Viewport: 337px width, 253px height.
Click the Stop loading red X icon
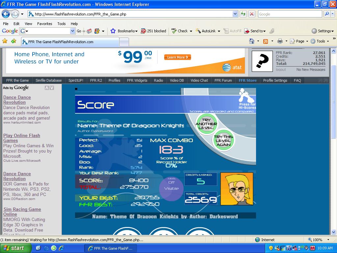(252, 14)
